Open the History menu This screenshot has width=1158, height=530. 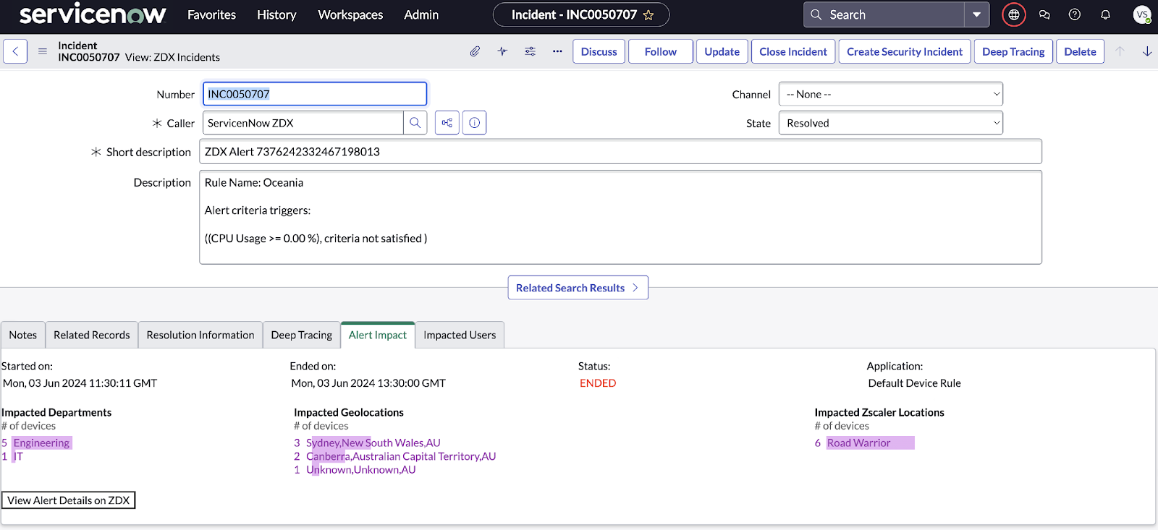pos(276,14)
